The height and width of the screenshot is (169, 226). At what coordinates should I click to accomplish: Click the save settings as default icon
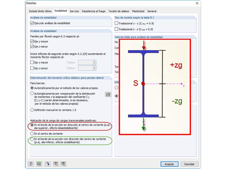click(63, 164)
